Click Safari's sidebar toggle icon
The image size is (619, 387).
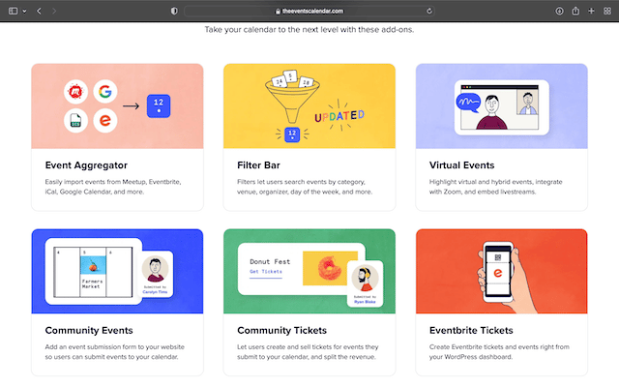14,10
